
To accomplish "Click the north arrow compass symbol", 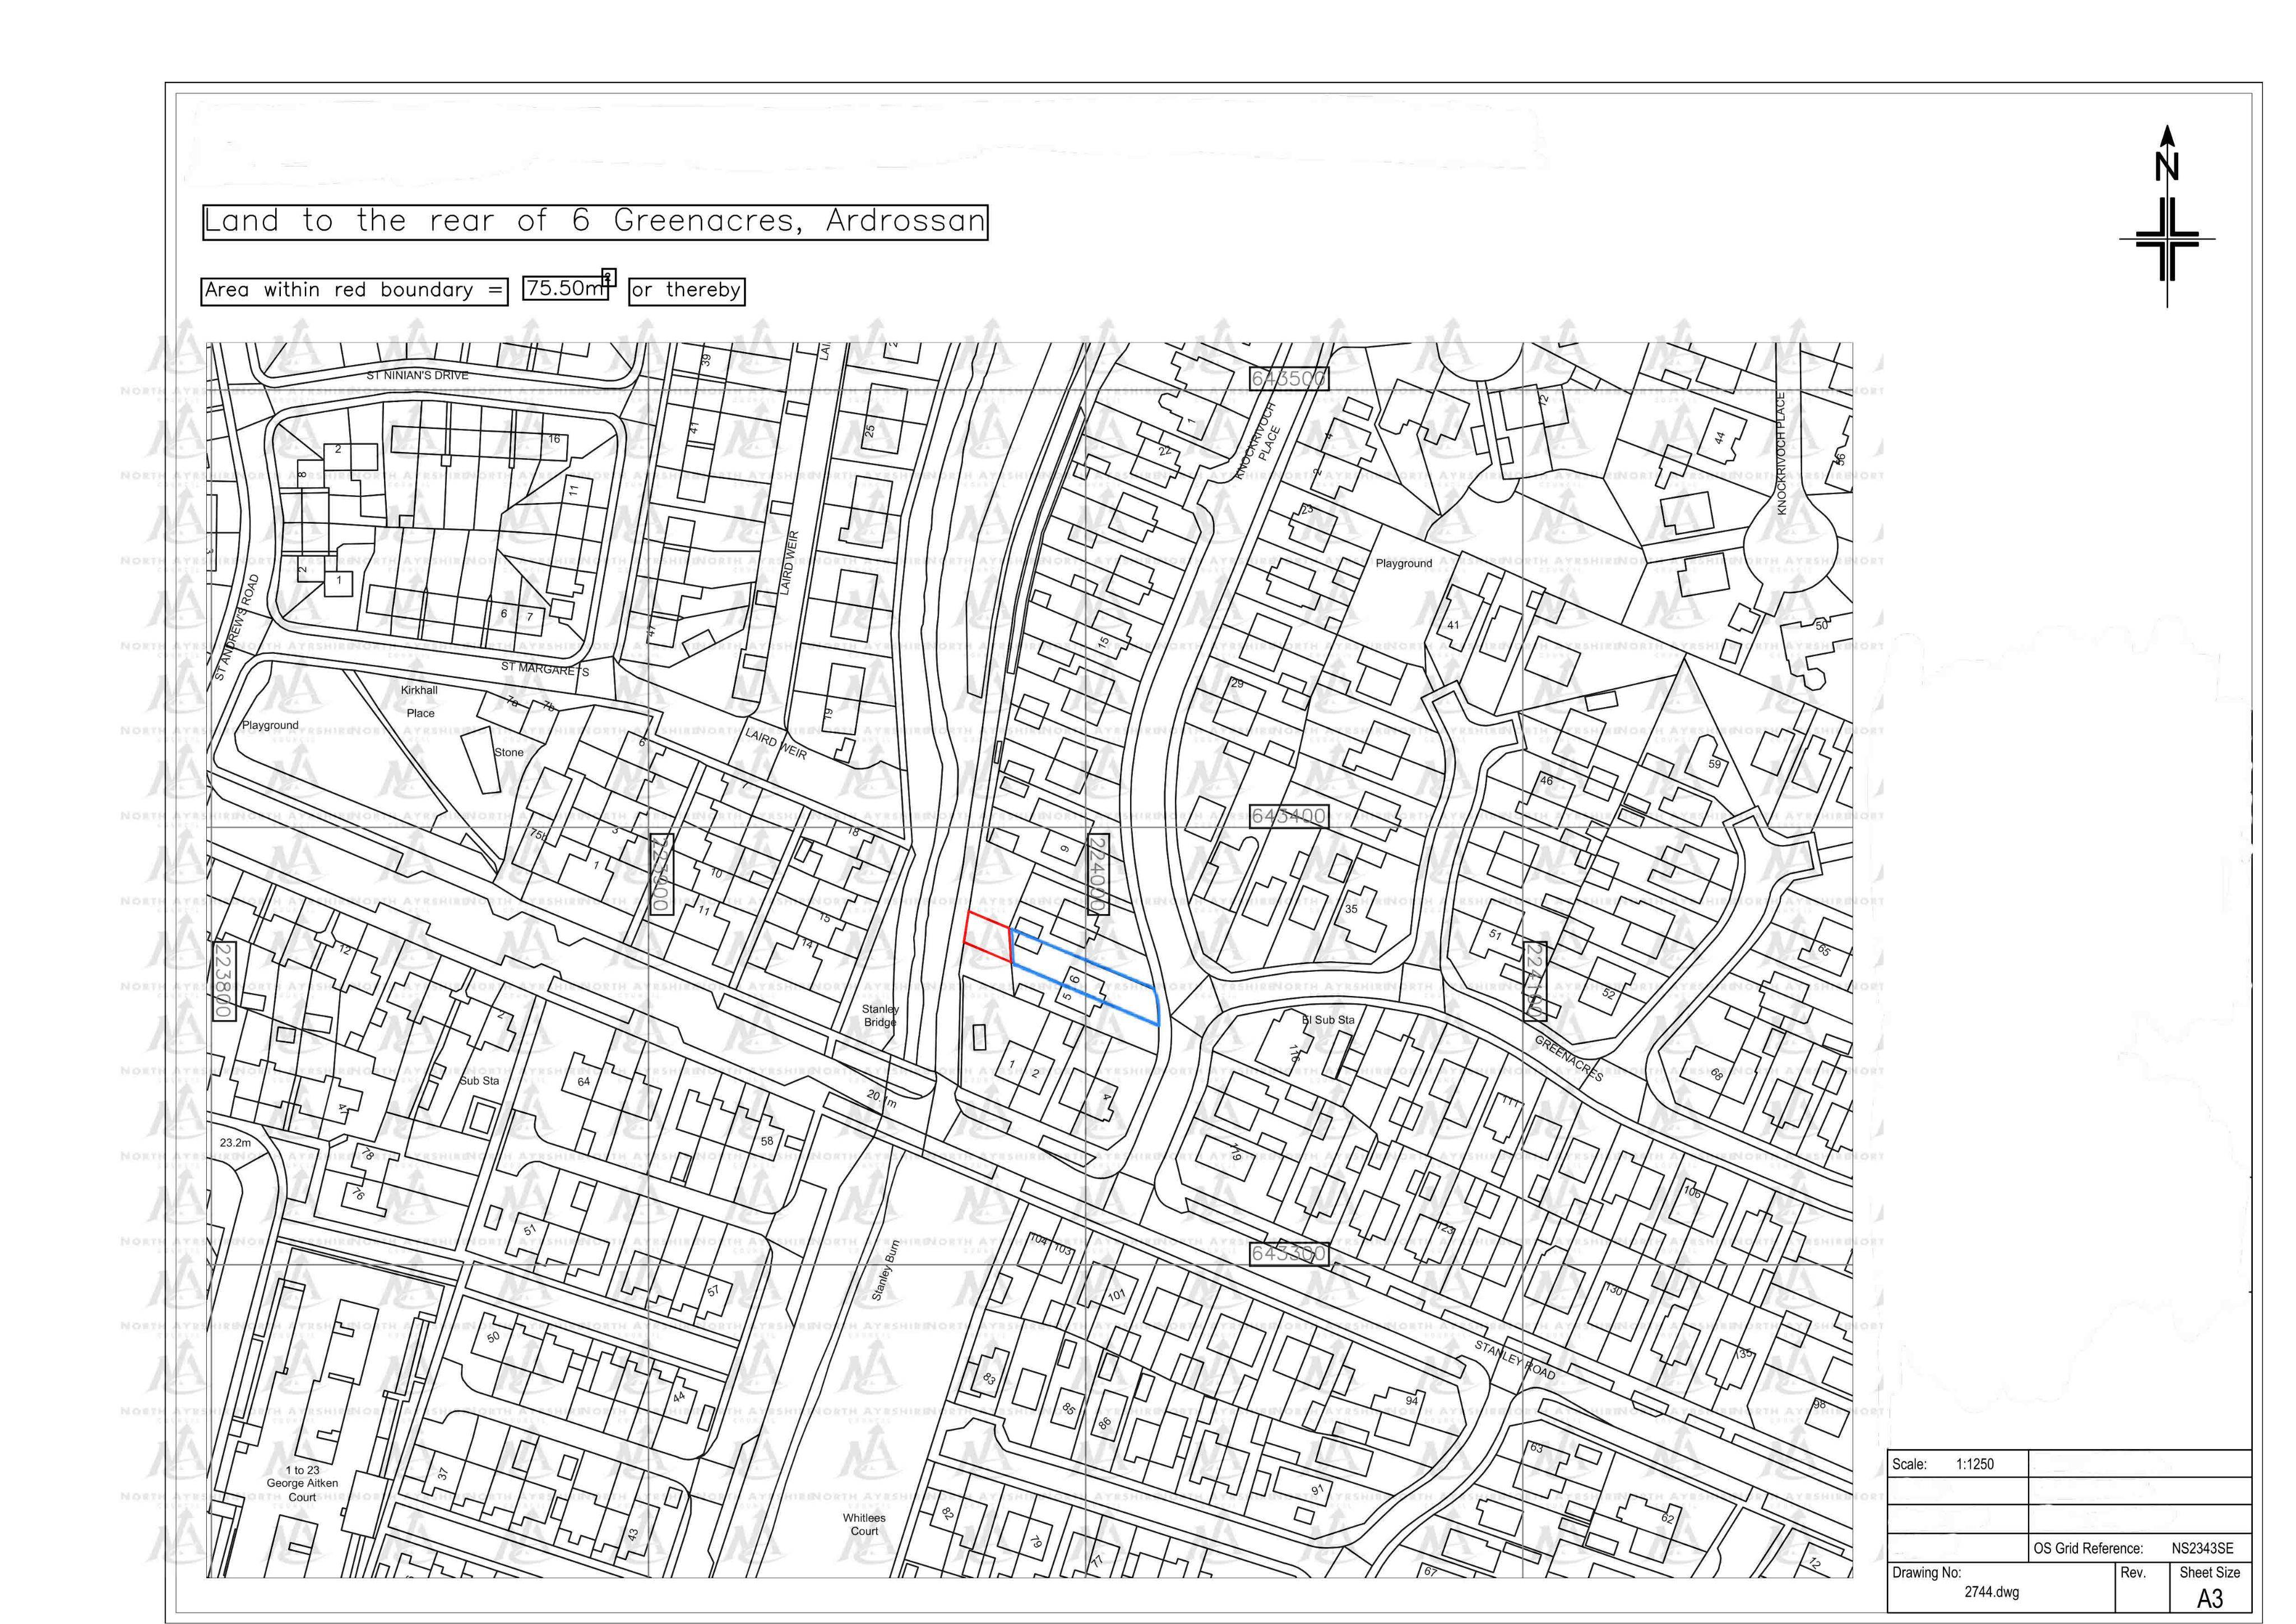I will 2167,215.
